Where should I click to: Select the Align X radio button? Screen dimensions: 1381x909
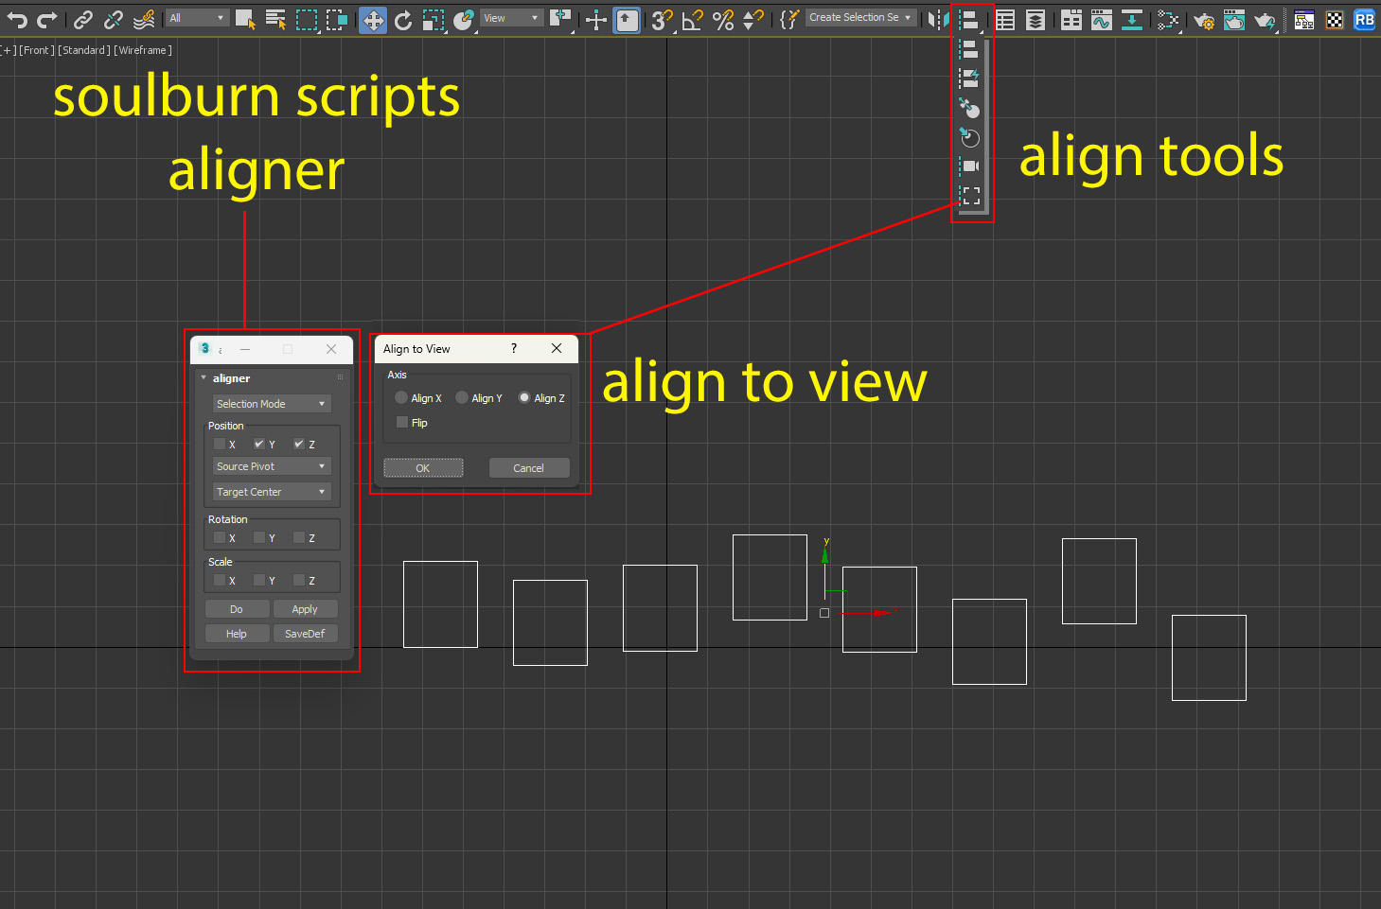tap(401, 398)
